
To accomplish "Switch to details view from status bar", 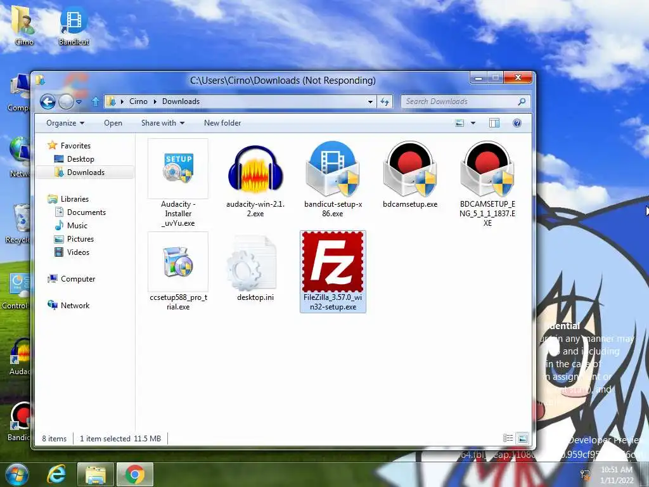I will click(508, 438).
